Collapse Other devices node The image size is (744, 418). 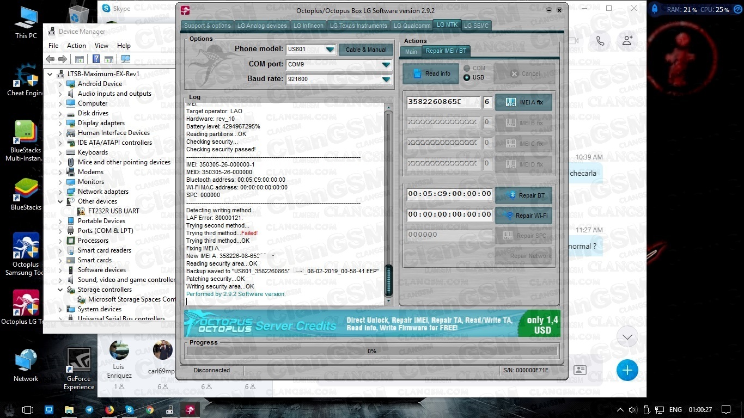pyautogui.click(x=60, y=201)
